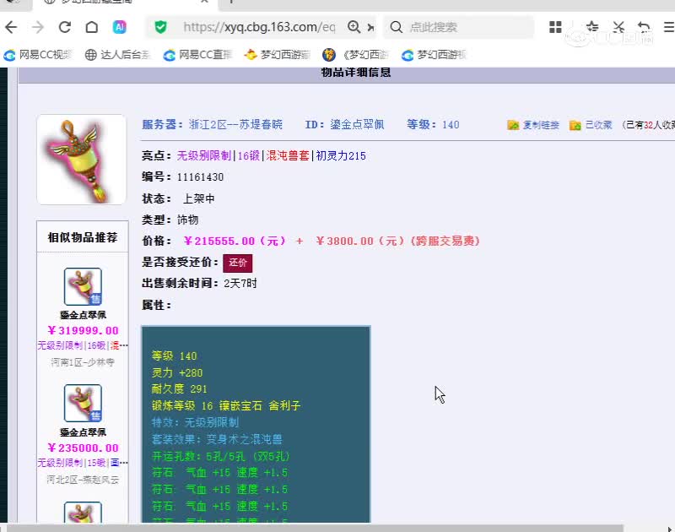Click the ¥319999.00 similar item price
The height and width of the screenshot is (532, 675).
pos(83,330)
